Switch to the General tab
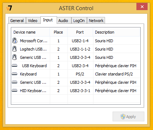The height and width of the screenshot is (130, 153). pos(17,21)
